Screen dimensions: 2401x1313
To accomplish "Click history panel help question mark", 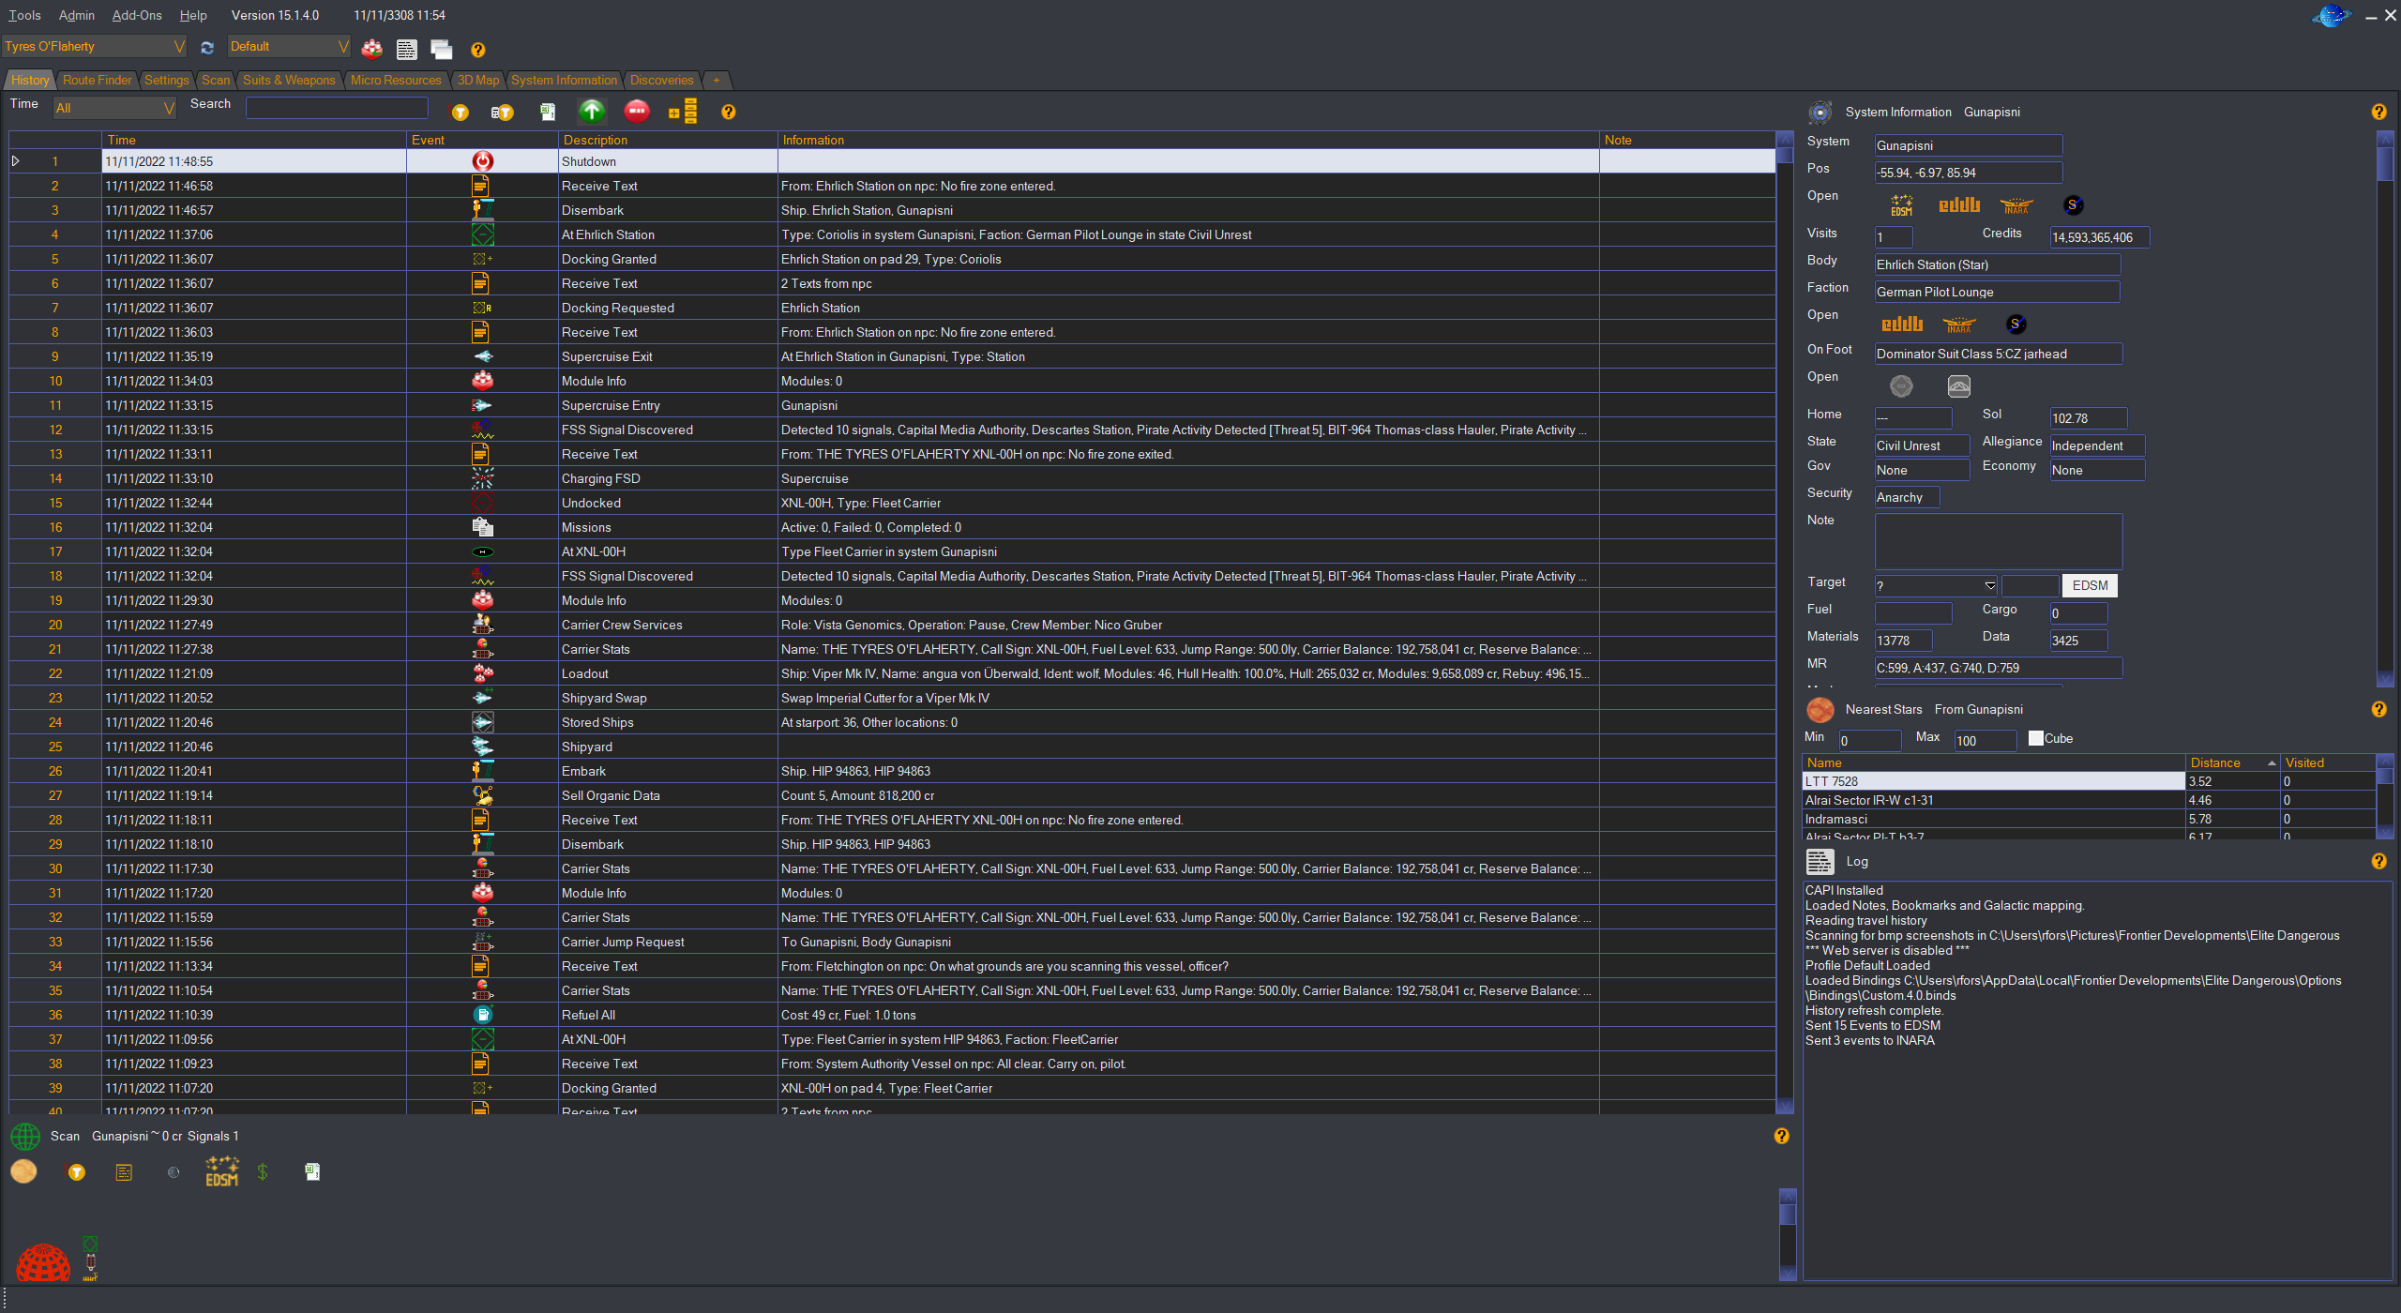I will coord(728,113).
